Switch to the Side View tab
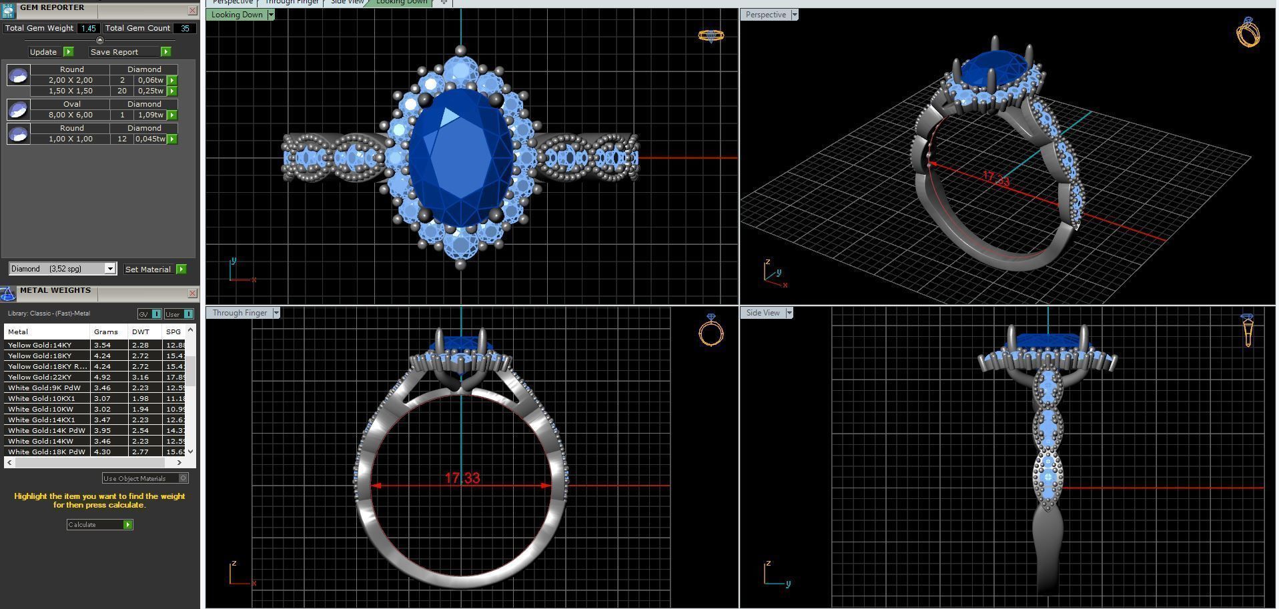The image size is (1279, 609). pyautogui.click(x=348, y=2)
